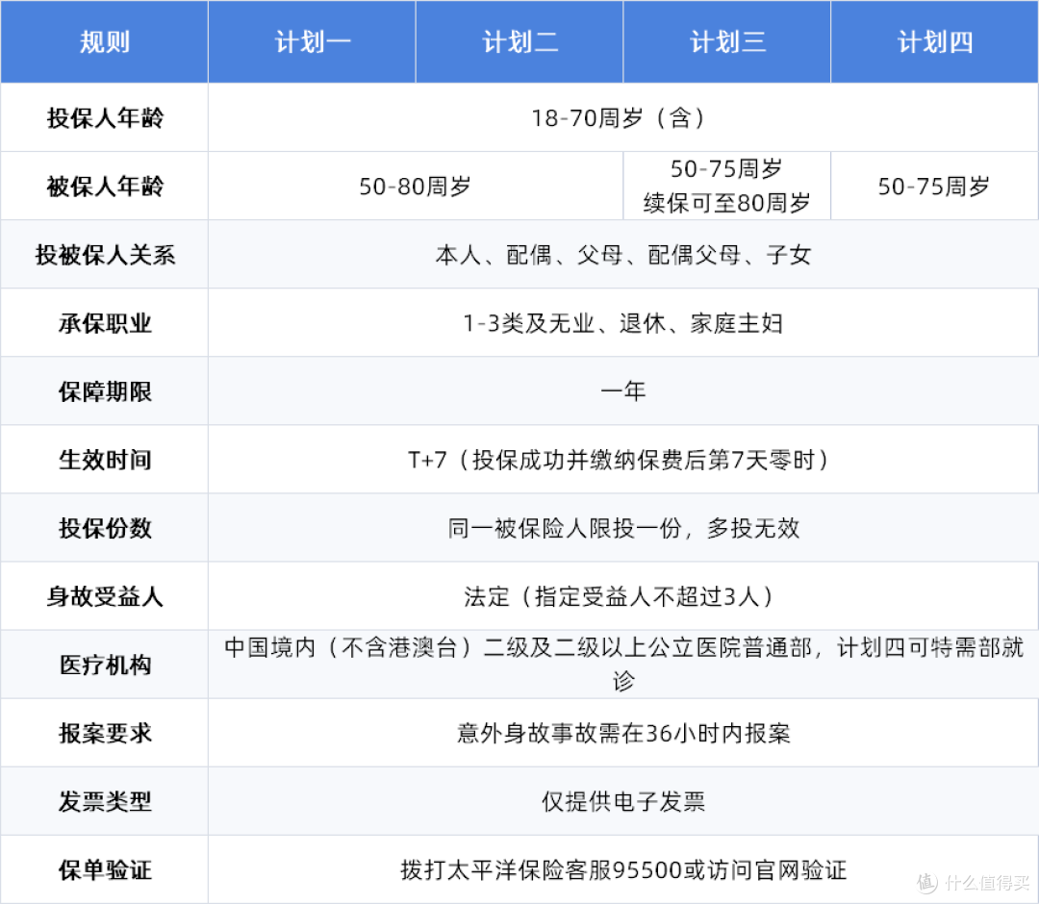Click the 身故受益人 row label

tap(105, 596)
